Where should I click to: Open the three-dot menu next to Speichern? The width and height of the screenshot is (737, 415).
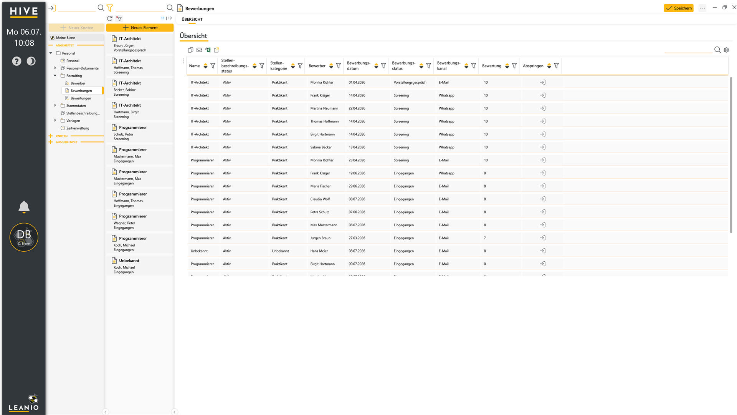pyautogui.click(x=702, y=8)
